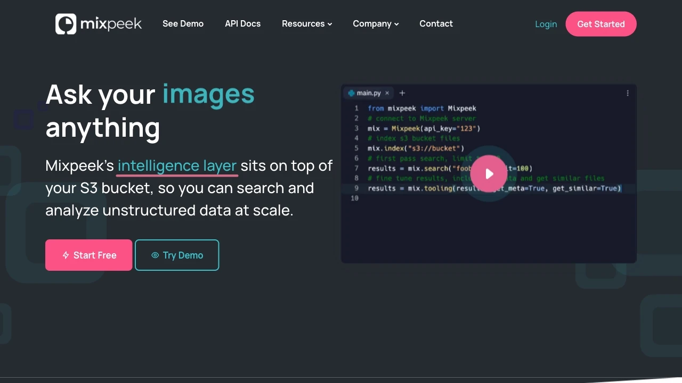The height and width of the screenshot is (383, 682).
Task: Click the lightning icon inside Start Free button
Action: click(x=66, y=255)
